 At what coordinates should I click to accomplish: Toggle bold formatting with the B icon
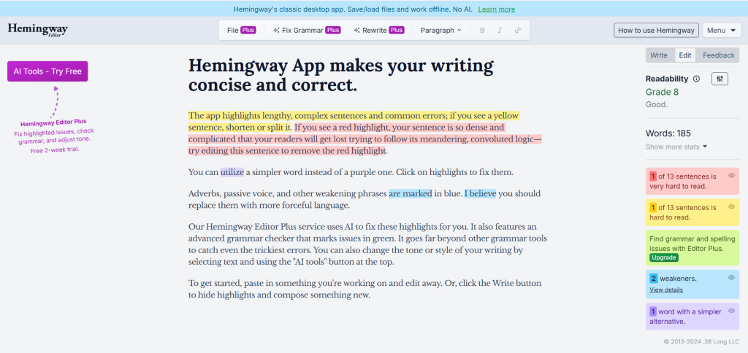tap(482, 30)
